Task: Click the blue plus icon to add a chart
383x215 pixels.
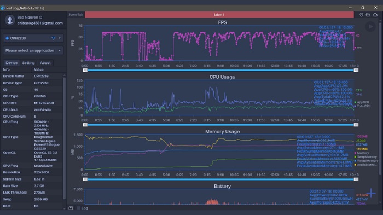Action: (x=371, y=193)
